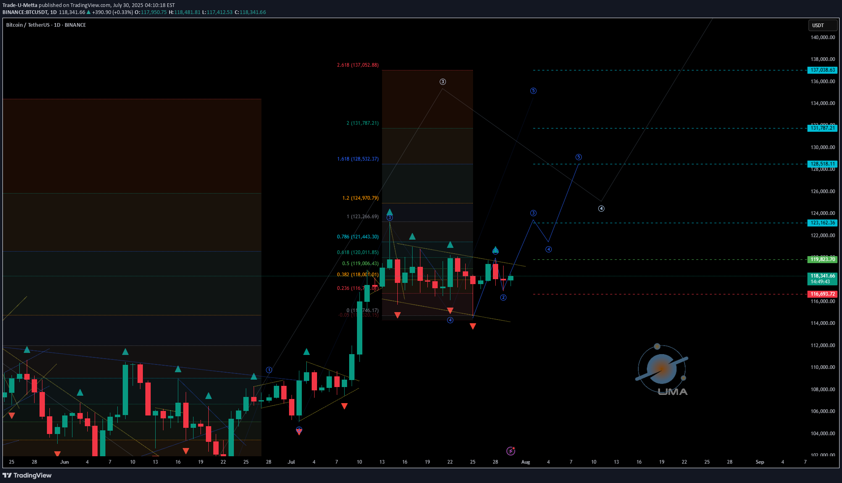The height and width of the screenshot is (483, 842).
Task: Click the H:118,481.81 high value
Action: tap(185, 12)
